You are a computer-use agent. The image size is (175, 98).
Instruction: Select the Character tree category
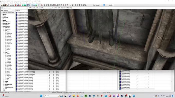[5, 17]
